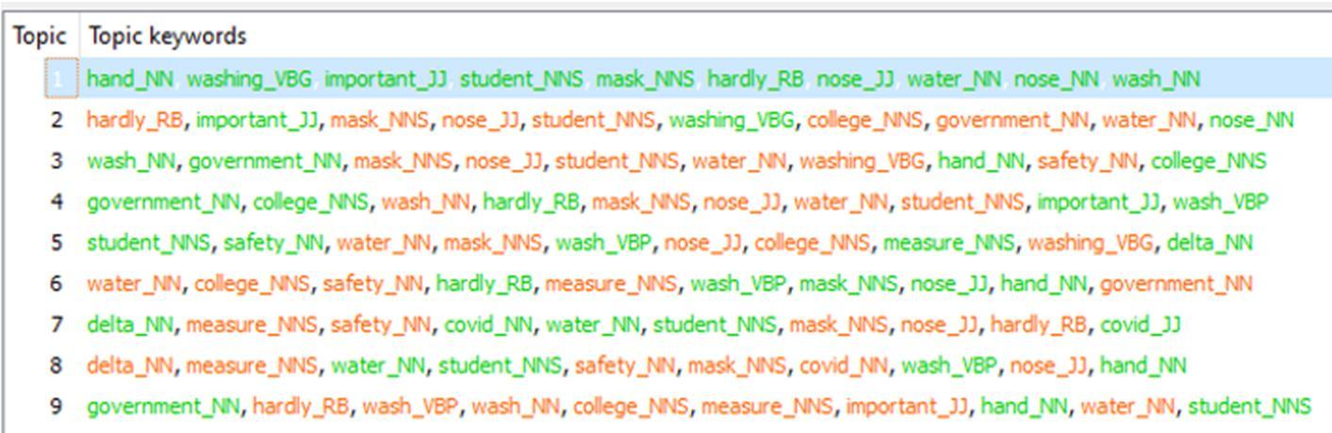Click measure_NNS keyword in topic 5
Screen dimensions: 1332x433
point(949,243)
